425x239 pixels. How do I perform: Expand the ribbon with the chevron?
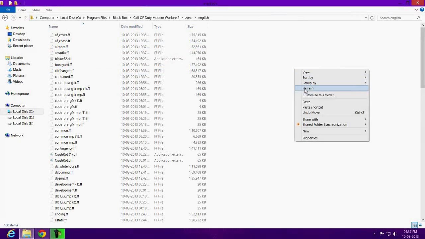[x=416, y=10]
